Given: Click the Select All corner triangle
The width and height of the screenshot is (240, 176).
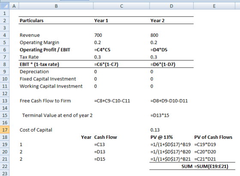Looking at the screenshot, I should pos(5,6).
